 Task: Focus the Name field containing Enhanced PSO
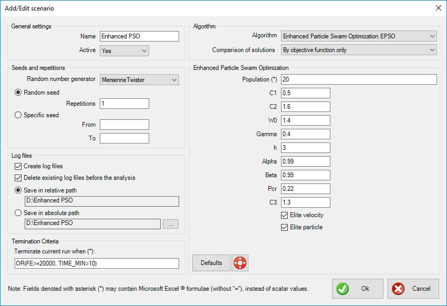tap(139, 36)
